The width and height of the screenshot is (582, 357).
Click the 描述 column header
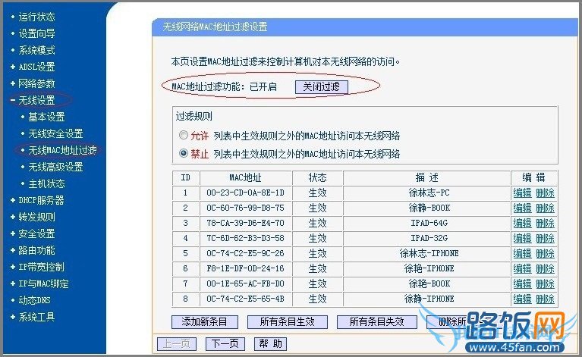pos(427,178)
